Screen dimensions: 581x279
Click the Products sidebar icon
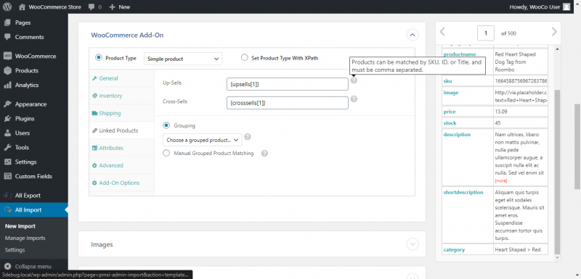coord(7,70)
